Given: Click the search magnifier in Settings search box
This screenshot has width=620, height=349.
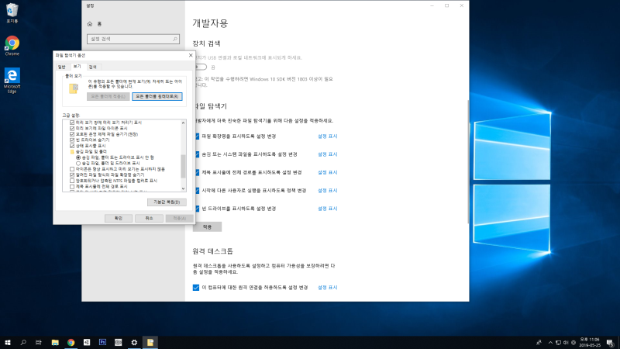Looking at the screenshot, I should [175, 39].
